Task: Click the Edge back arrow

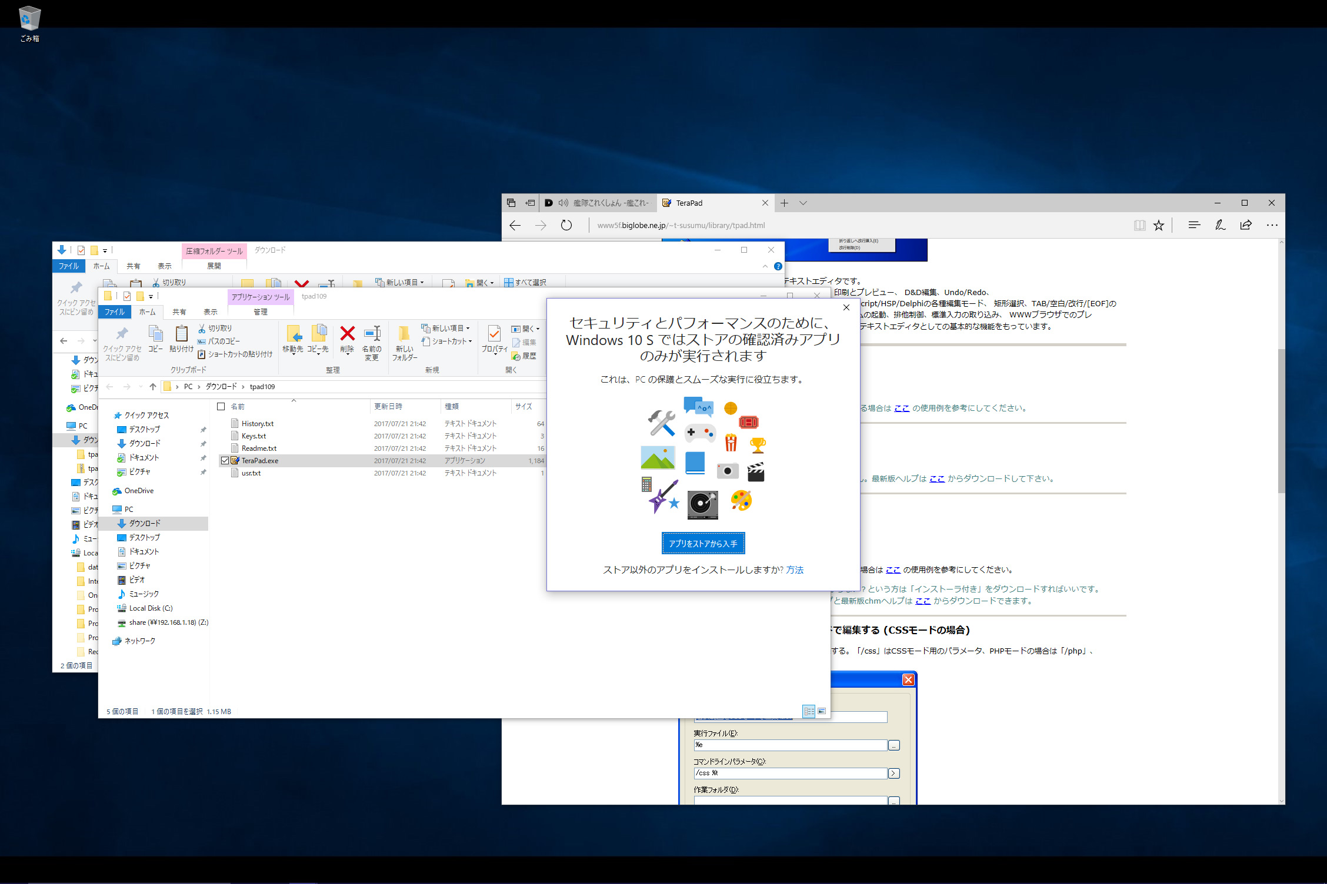Action: [515, 225]
